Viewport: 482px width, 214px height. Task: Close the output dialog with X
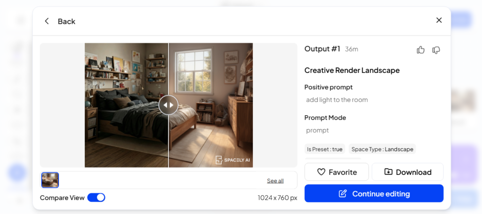coord(439,20)
